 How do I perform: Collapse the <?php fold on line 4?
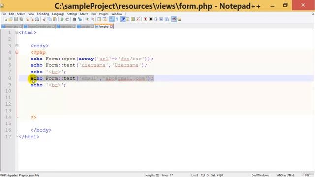pyautogui.click(x=17, y=52)
